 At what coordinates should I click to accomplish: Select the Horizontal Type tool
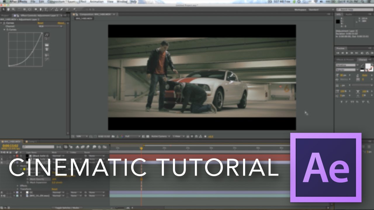coord(46,10)
